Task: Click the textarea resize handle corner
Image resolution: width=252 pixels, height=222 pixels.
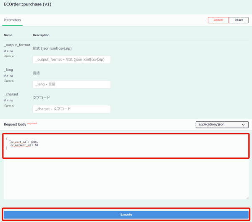Action: tap(247, 198)
